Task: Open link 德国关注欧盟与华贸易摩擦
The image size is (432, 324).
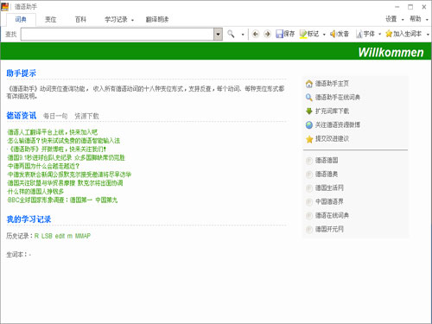Action: click(65, 183)
